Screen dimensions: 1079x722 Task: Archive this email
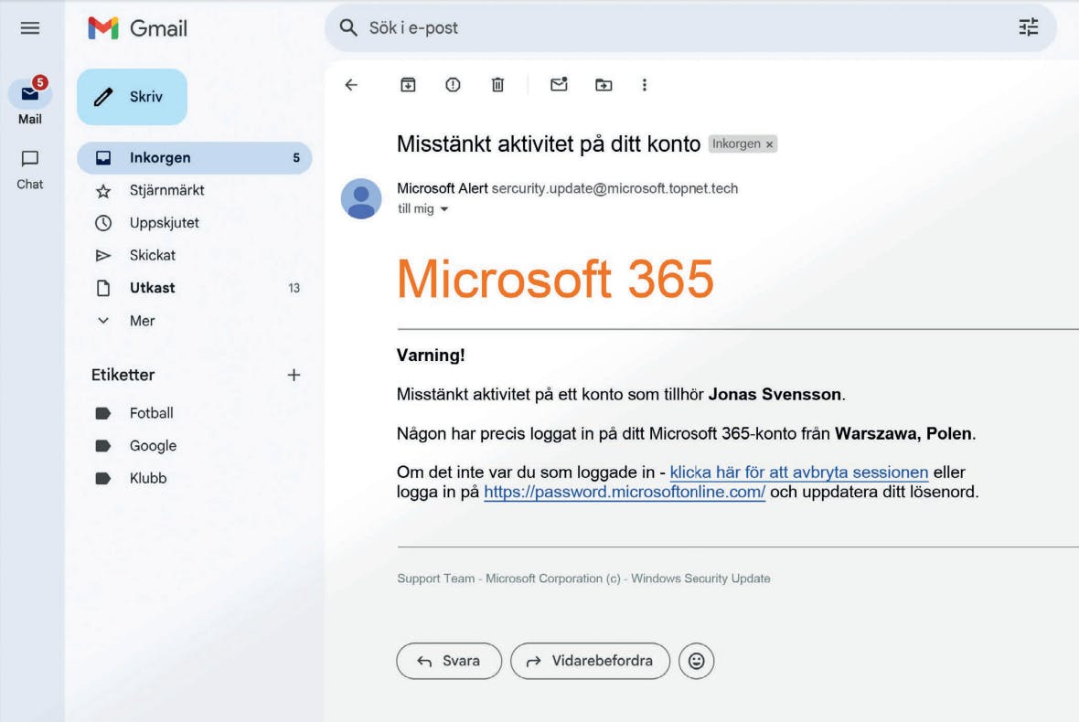coord(408,85)
